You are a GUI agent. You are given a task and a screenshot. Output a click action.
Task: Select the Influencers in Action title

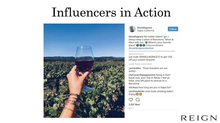pos(111,12)
